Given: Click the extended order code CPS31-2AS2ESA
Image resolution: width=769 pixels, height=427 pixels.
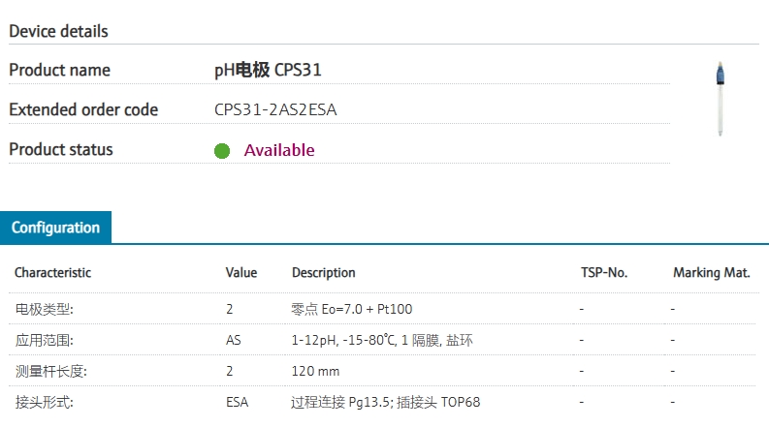Looking at the screenshot, I should click(x=275, y=110).
